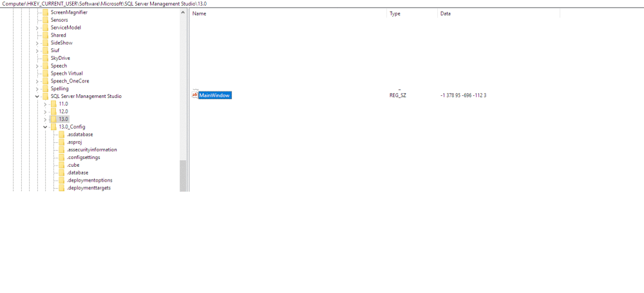Select the 13.0 key

coord(63,119)
